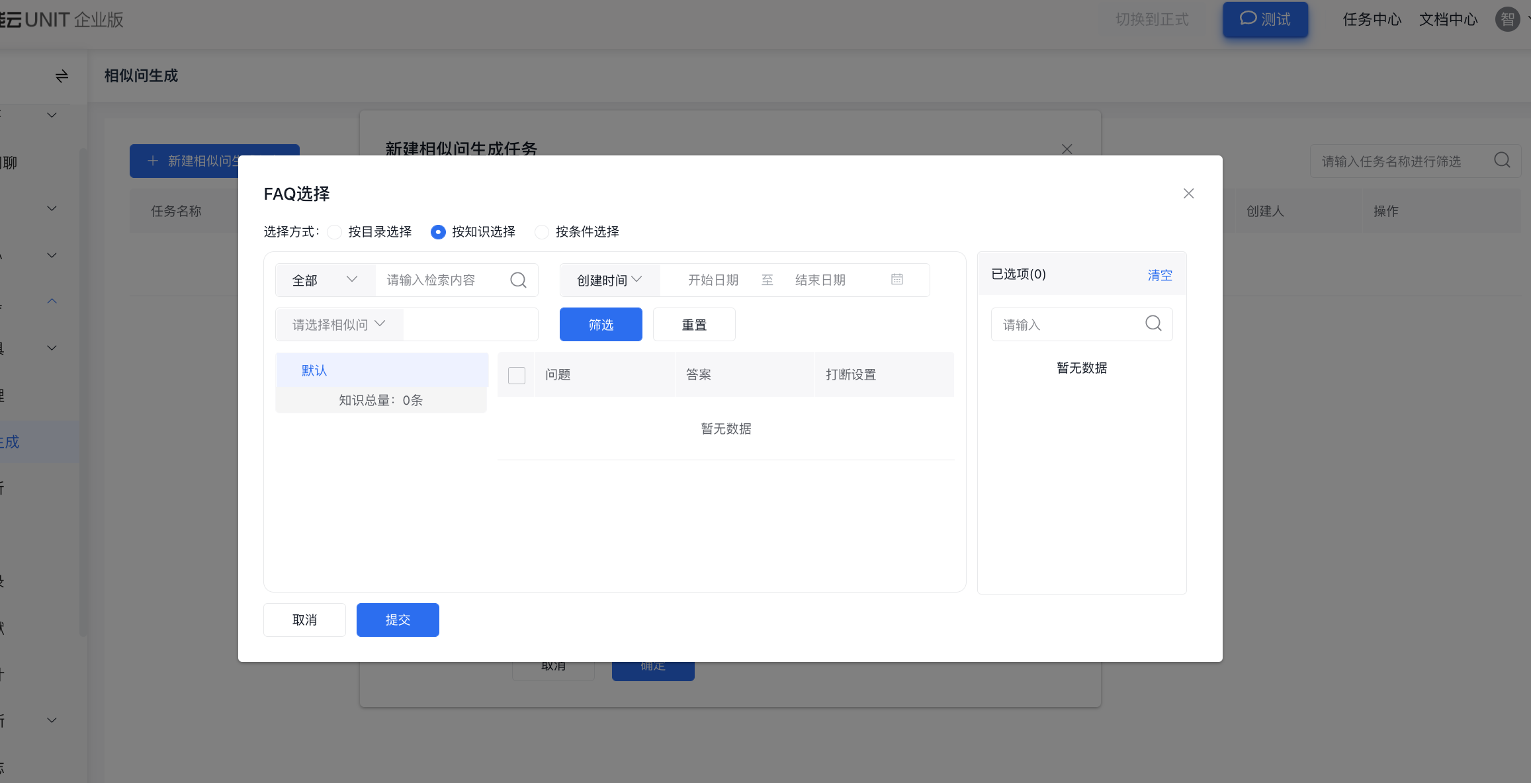This screenshot has height=783, width=1531.
Task: Open the 全部 search scope dropdown
Action: 326,280
